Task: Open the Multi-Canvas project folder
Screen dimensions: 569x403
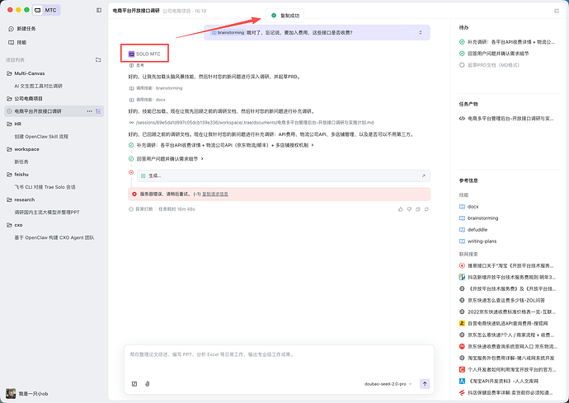Action: [x=30, y=73]
